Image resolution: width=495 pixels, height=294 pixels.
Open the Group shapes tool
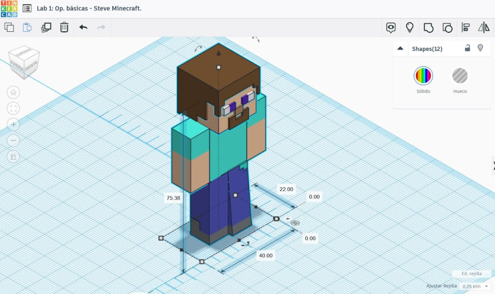pos(428,28)
